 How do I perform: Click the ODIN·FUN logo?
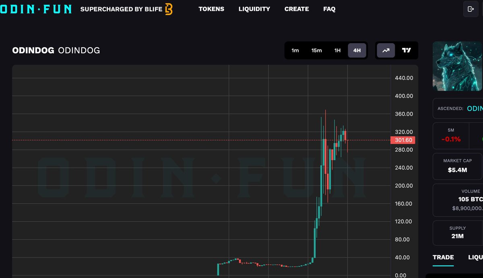35,9
